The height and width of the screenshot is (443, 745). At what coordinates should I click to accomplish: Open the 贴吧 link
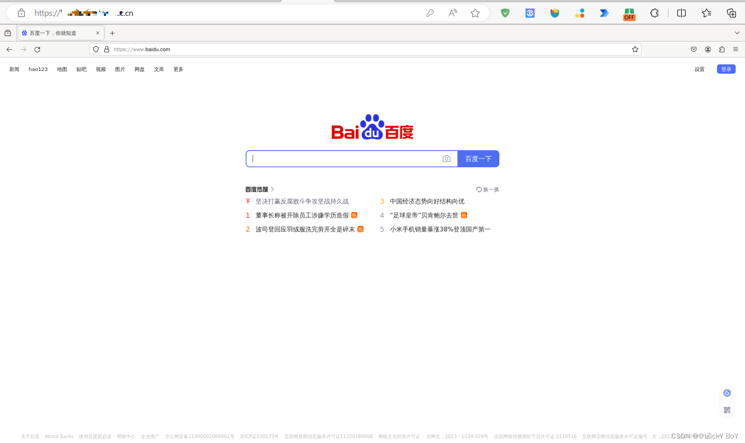(x=81, y=69)
